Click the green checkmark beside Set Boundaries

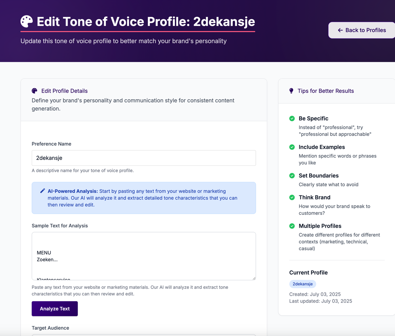tap(292, 176)
